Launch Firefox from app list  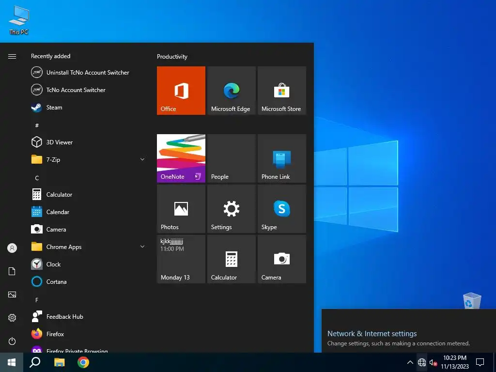[x=89, y=334]
